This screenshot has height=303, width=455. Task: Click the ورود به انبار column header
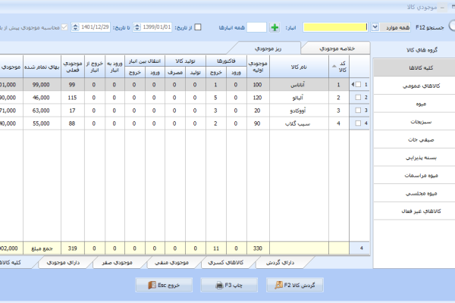pos(115,67)
